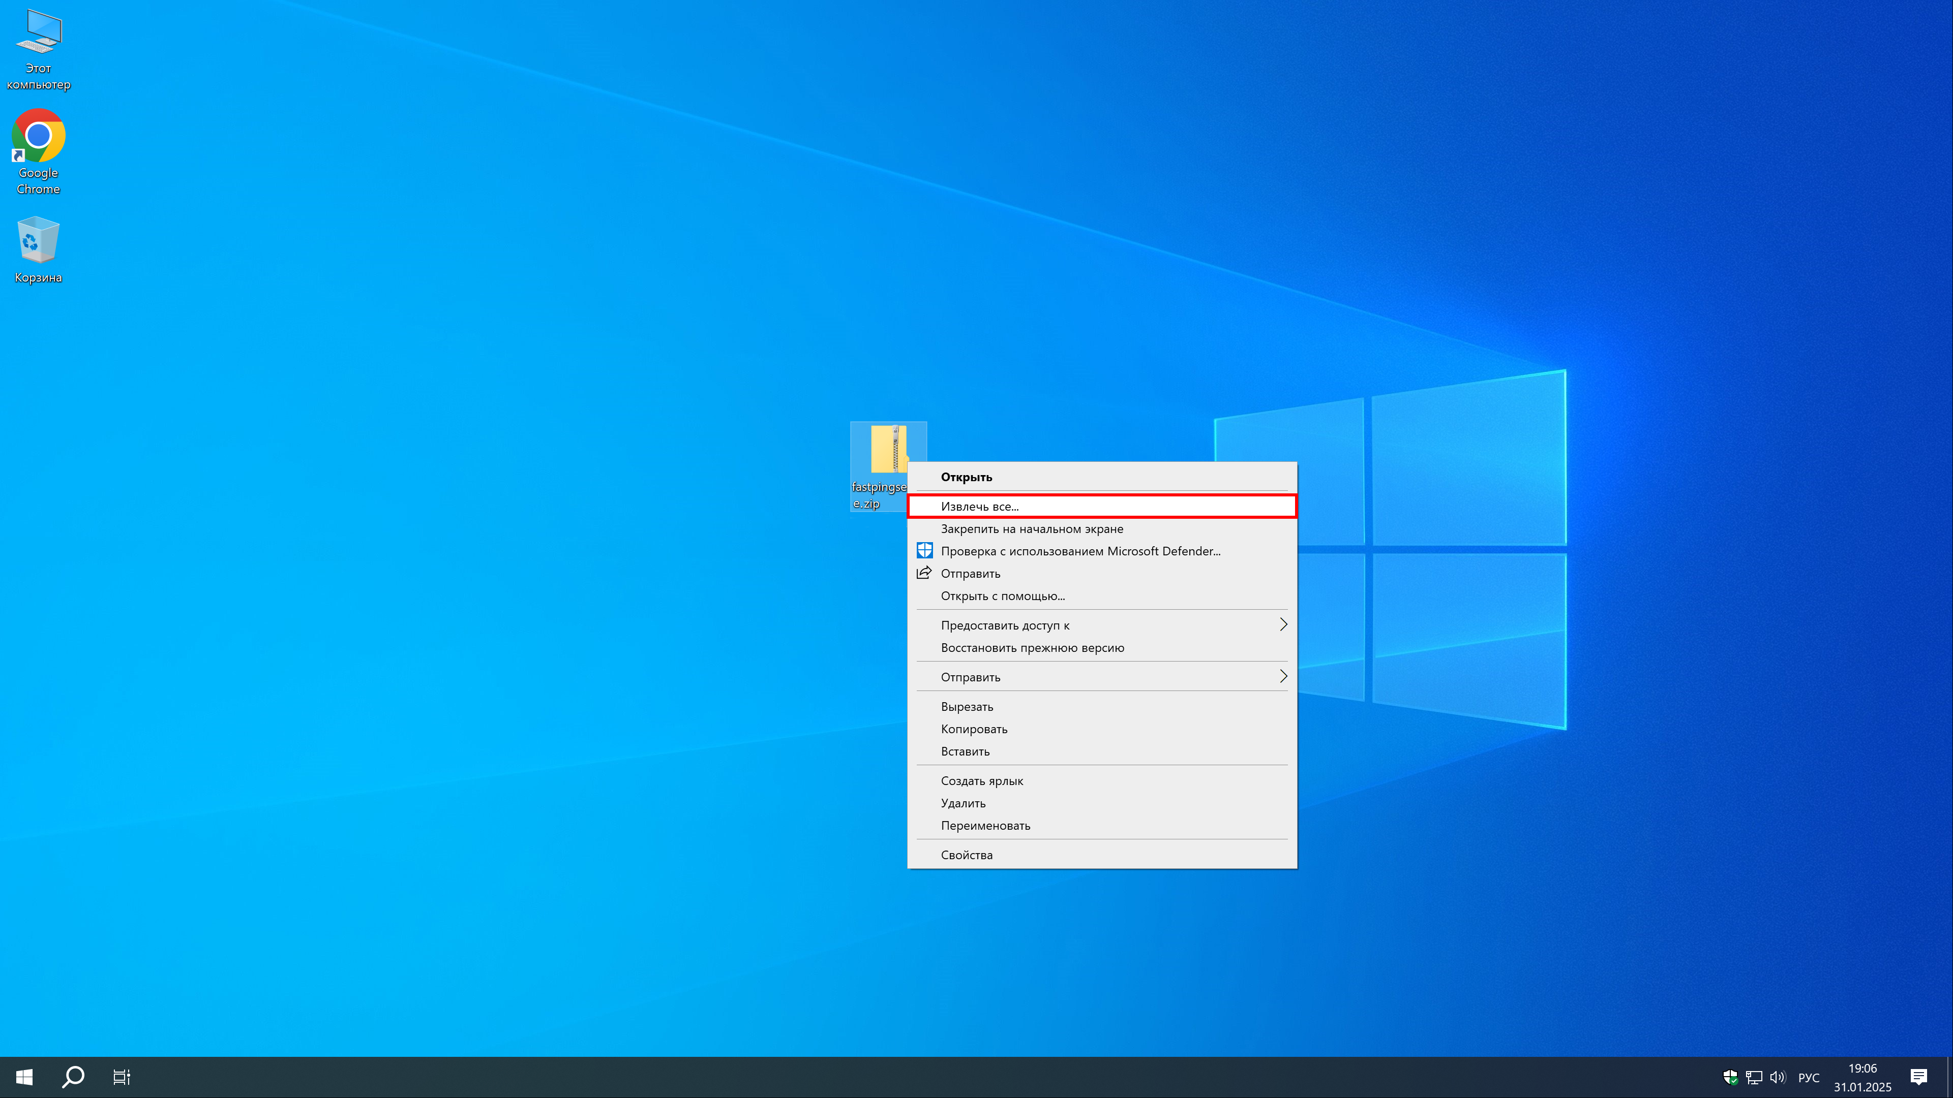Open the Windows Start button
Image resolution: width=1953 pixels, height=1098 pixels.
click(x=24, y=1077)
